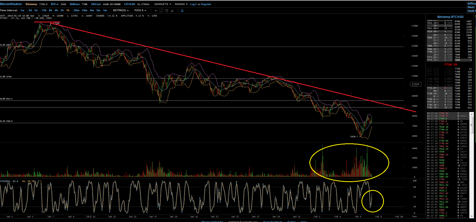Set chart interval to 30m
Screen dimensions: 476x222
pyautogui.click(x=76, y=10)
